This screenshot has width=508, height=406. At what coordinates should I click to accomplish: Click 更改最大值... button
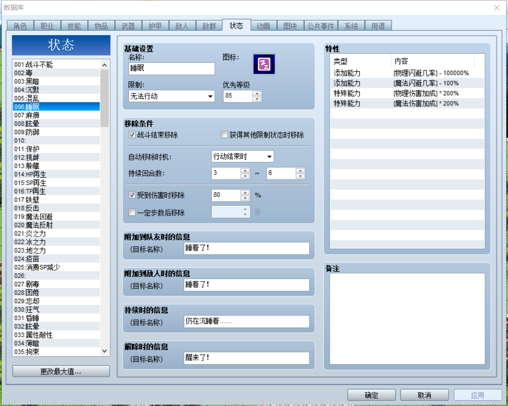point(61,371)
